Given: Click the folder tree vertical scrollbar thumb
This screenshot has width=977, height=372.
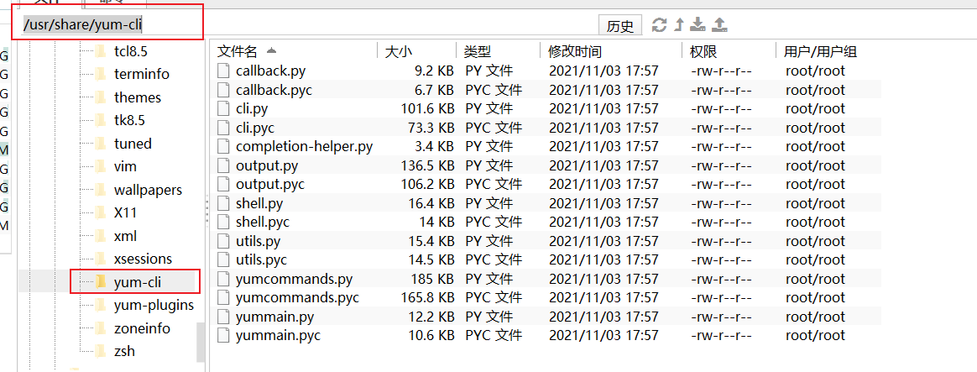Looking at the screenshot, I should click(201, 342).
